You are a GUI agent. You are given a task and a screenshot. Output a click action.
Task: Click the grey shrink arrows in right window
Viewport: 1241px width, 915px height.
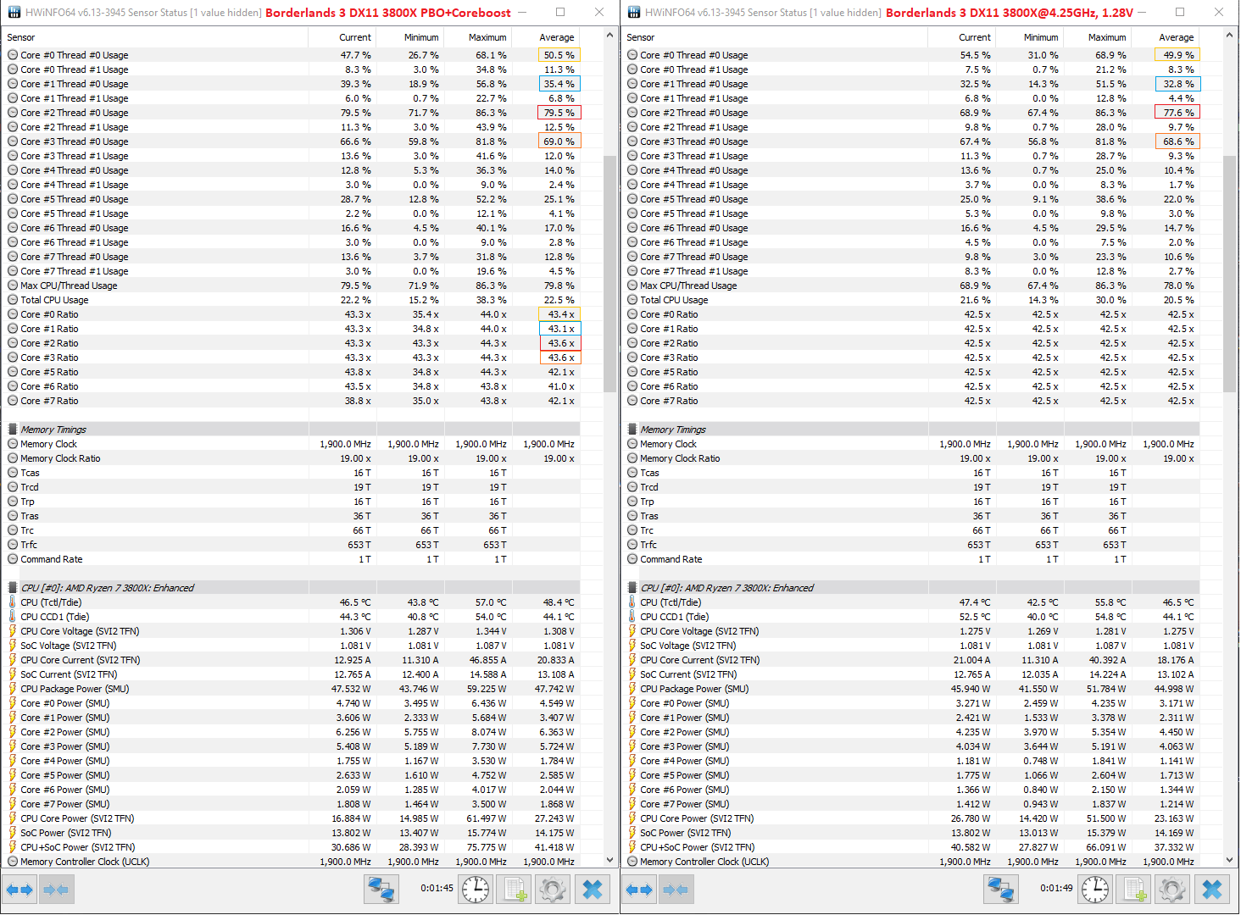click(676, 890)
